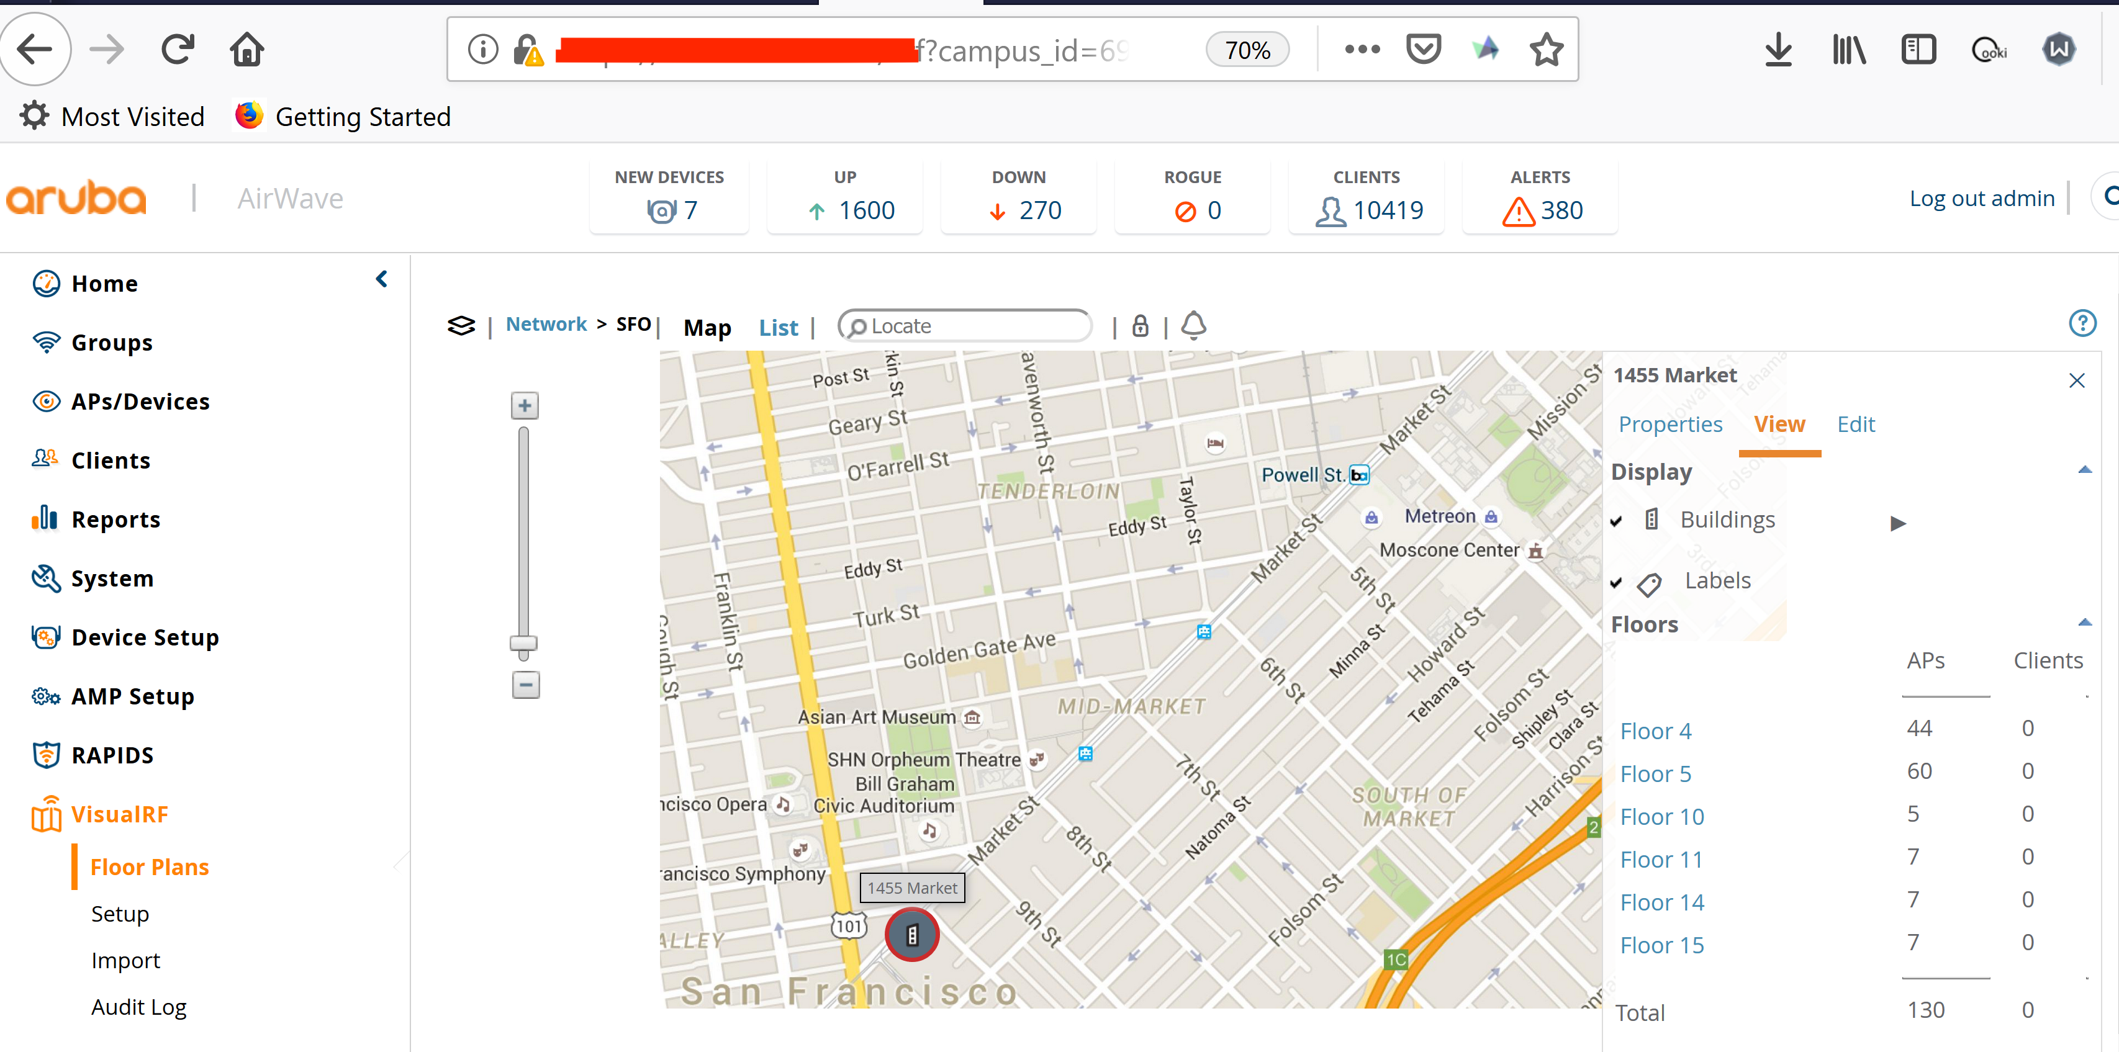The height and width of the screenshot is (1052, 2119).
Task: Open the Clients section
Action: [x=111, y=461]
